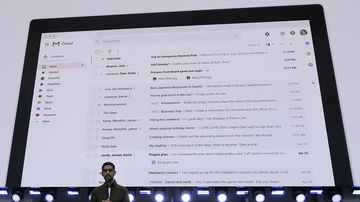Screen dimensions: 360x202
Task: Star the Jacob, Jeroen, Kevin email
Action: (96, 155)
